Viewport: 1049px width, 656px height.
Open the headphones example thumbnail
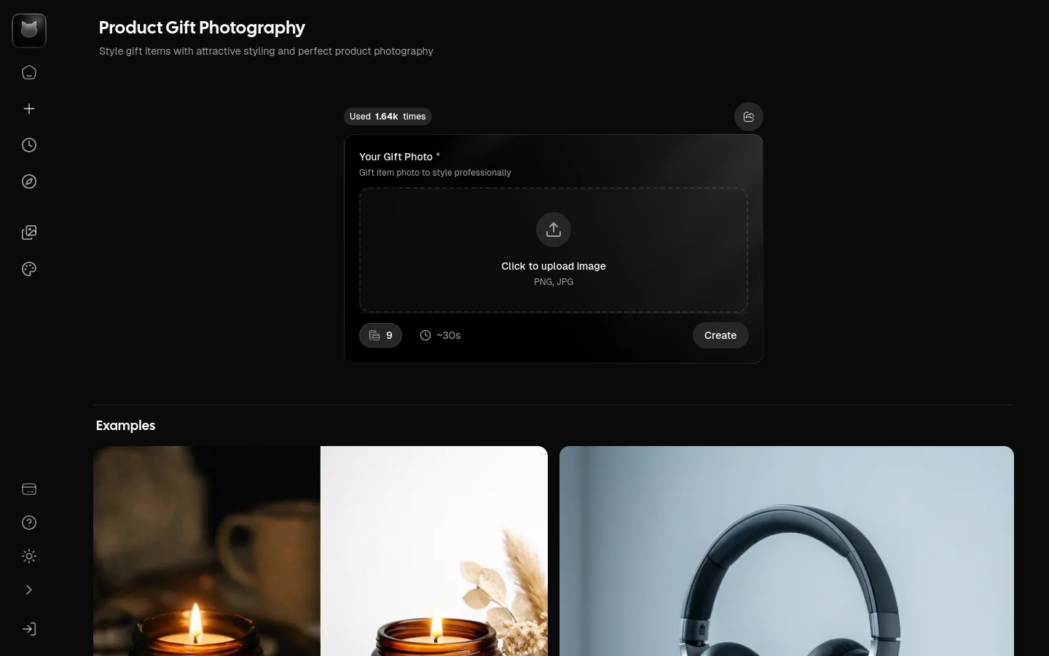coord(787,551)
